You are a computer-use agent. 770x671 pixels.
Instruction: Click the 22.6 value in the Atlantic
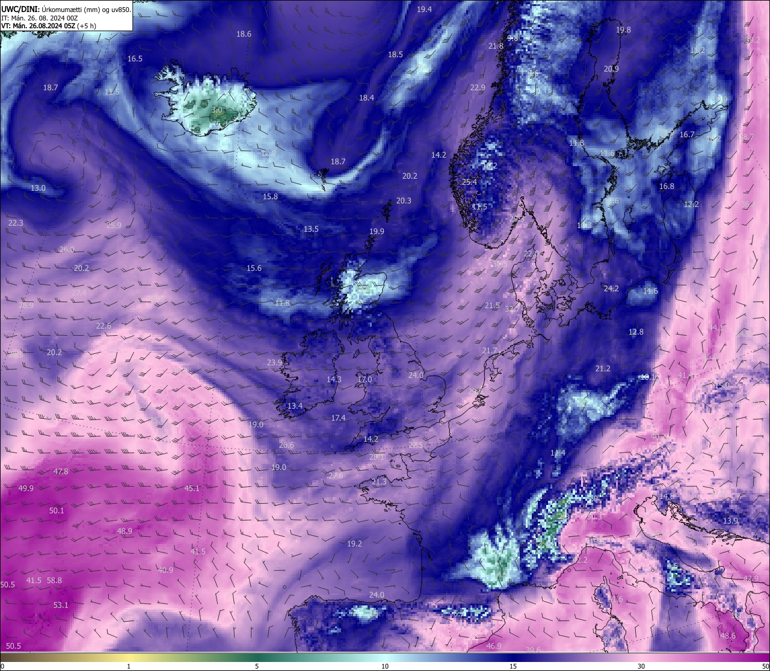pyautogui.click(x=104, y=326)
